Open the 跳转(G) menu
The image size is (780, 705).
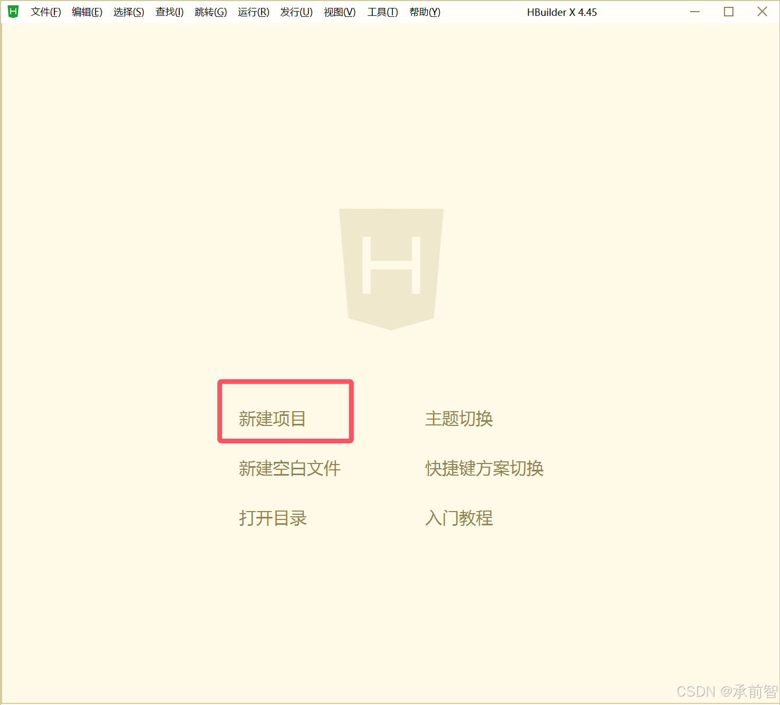pyautogui.click(x=210, y=12)
